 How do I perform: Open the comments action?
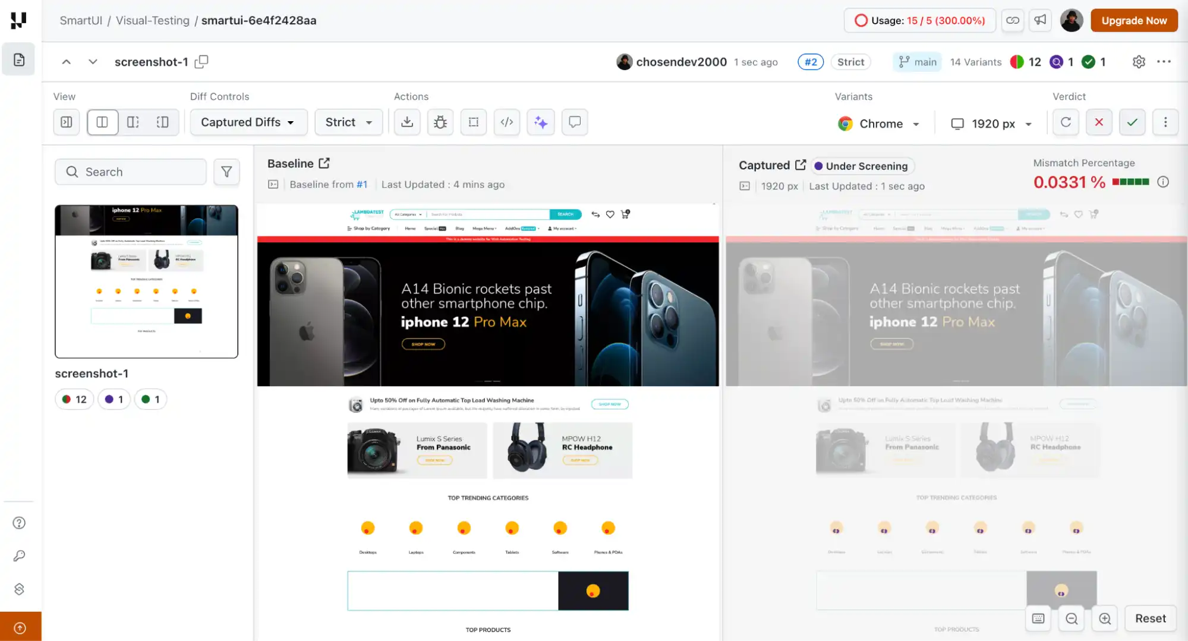click(574, 122)
